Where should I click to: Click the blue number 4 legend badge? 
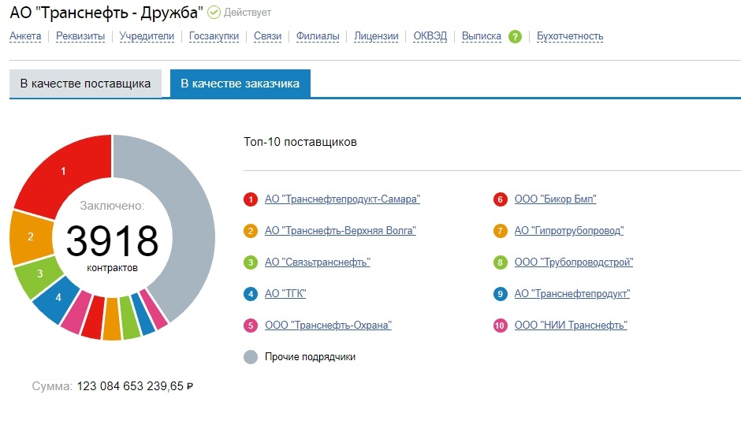point(251,294)
